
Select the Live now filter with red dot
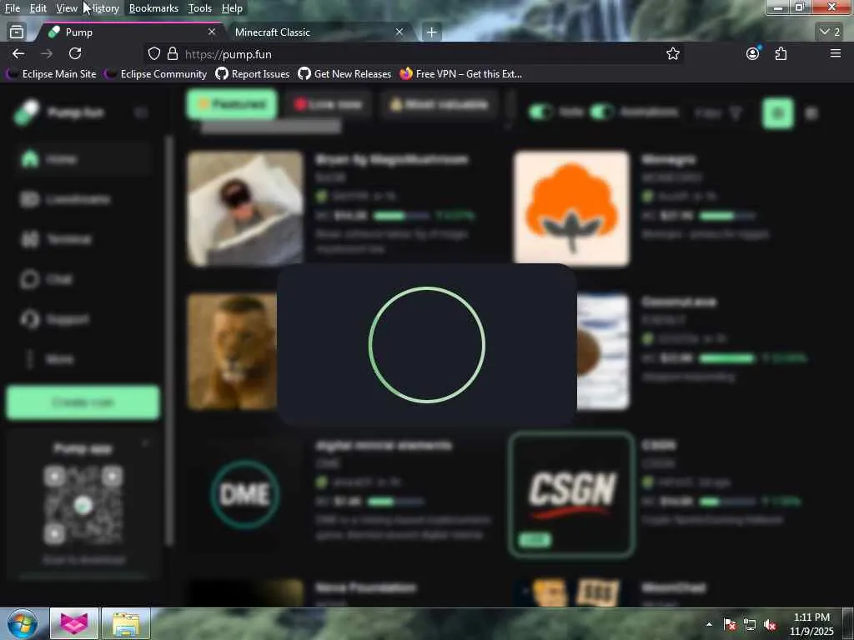pyautogui.click(x=329, y=104)
